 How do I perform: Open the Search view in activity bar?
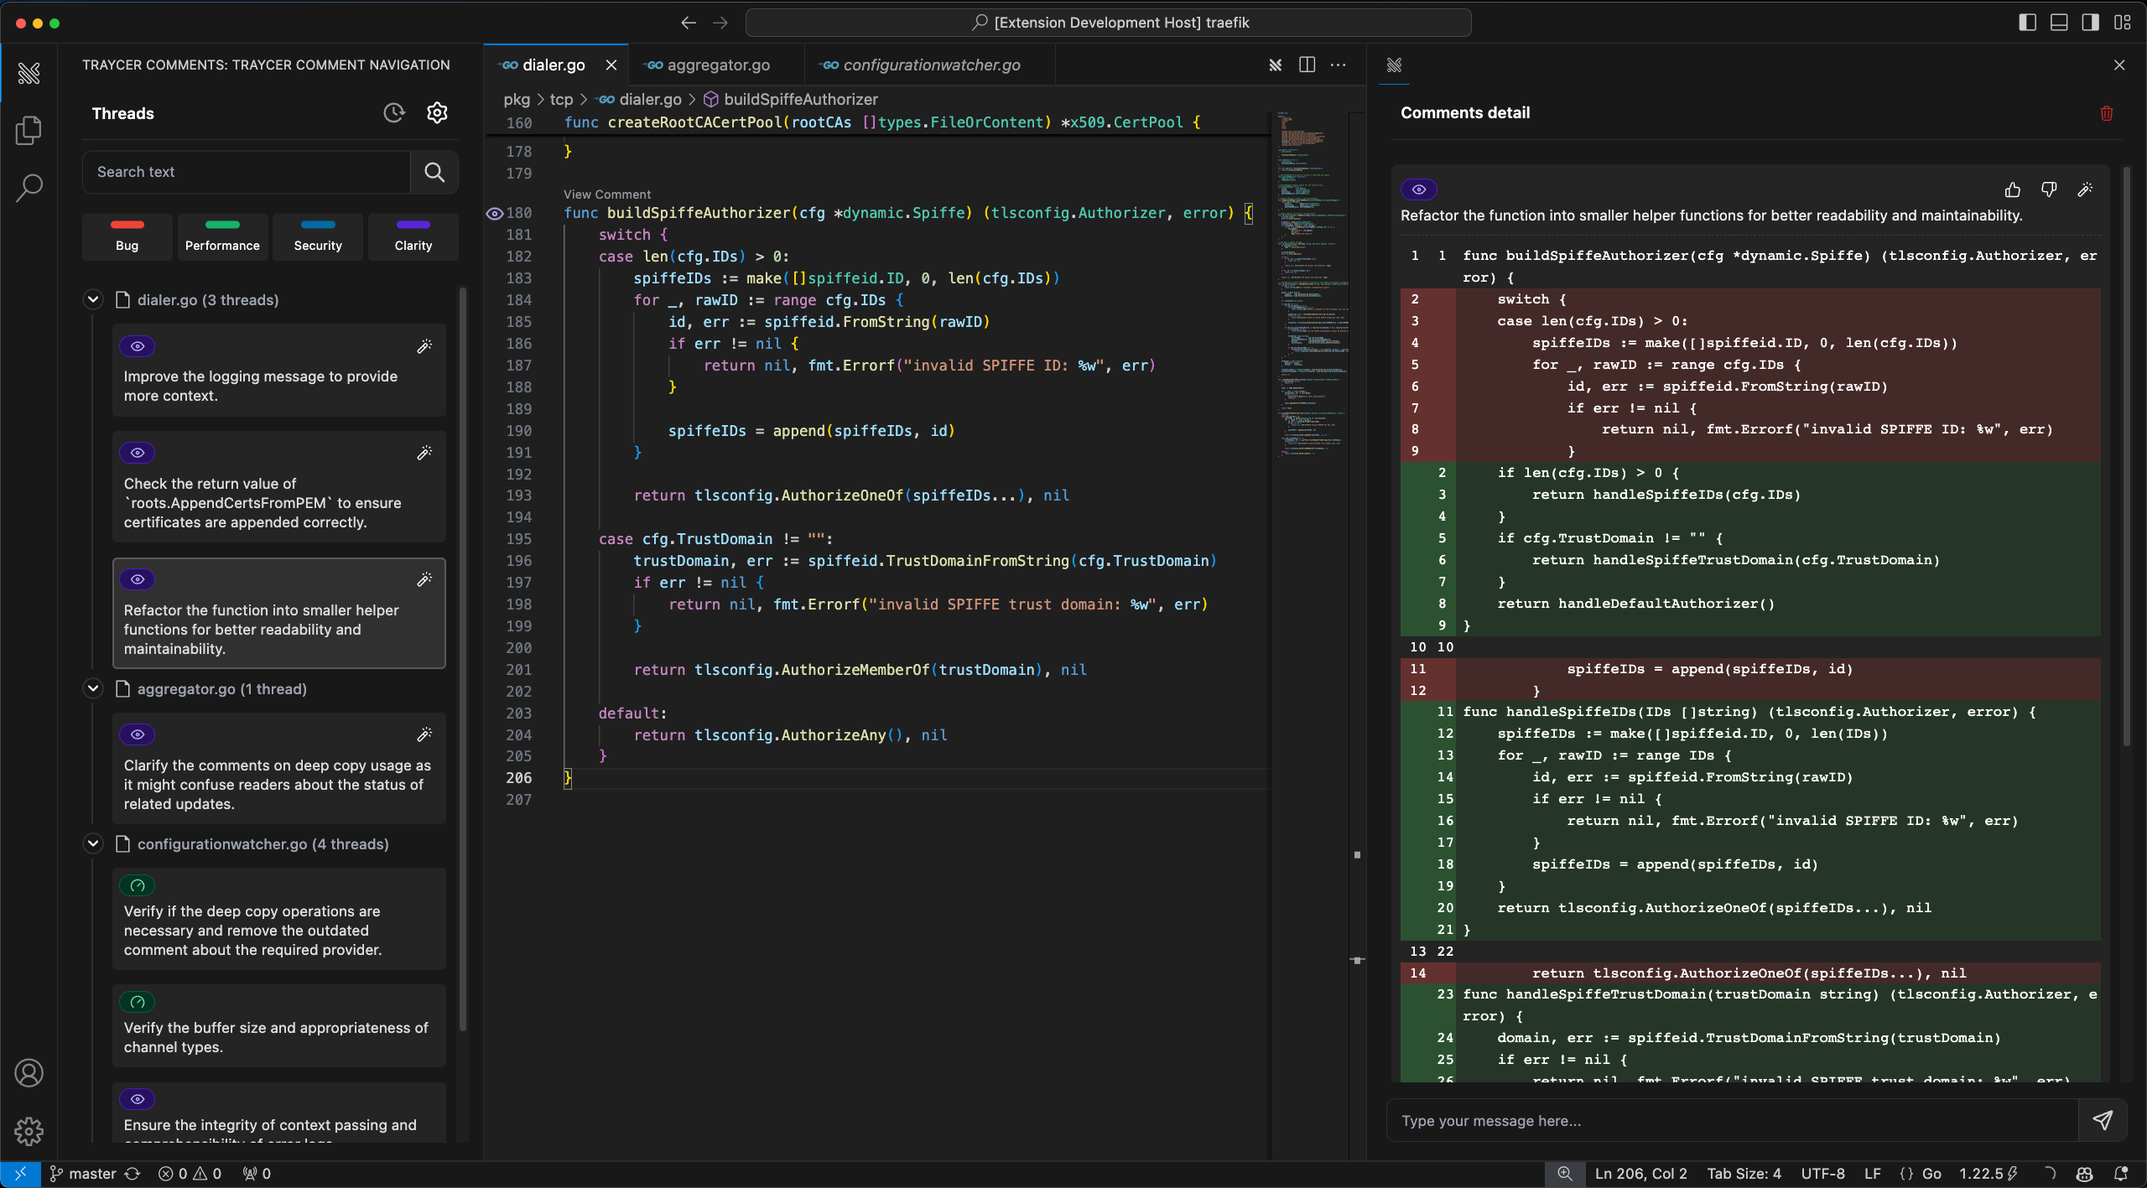coord(29,187)
